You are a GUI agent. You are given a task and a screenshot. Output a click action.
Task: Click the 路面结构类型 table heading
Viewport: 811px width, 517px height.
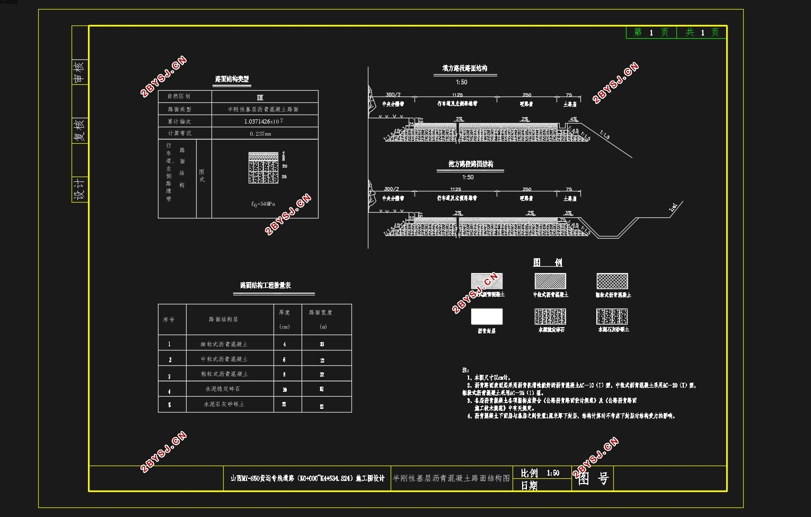(x=232, y=79)
